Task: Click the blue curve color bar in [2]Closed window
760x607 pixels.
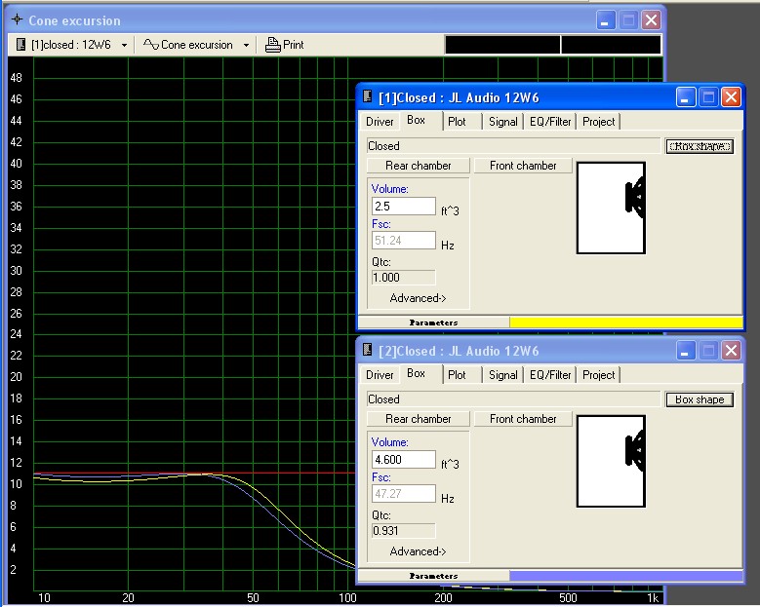Action: [x=625, y=576]
